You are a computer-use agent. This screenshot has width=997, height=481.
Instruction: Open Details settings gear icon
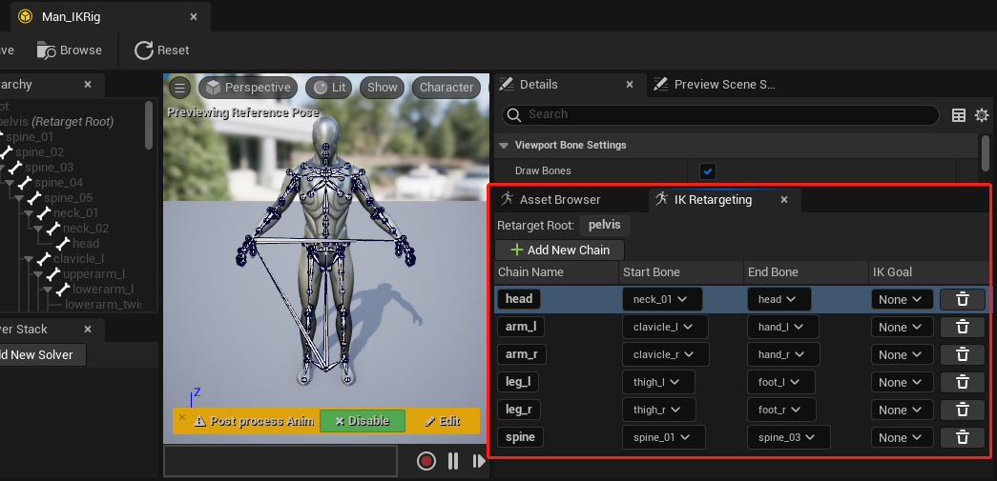click(982, 115)
